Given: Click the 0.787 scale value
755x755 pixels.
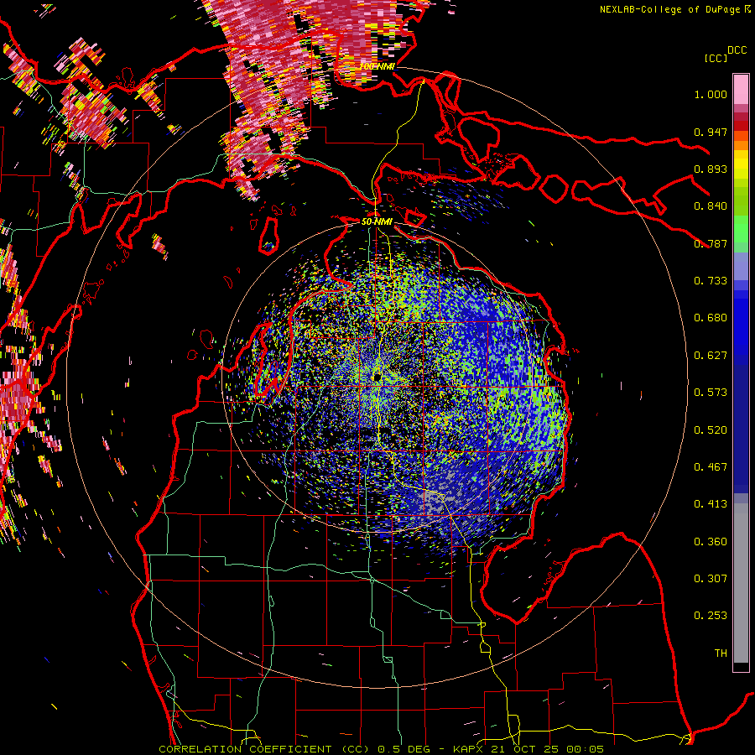Looking at the screenshot, I should click(x=711, y=243).
